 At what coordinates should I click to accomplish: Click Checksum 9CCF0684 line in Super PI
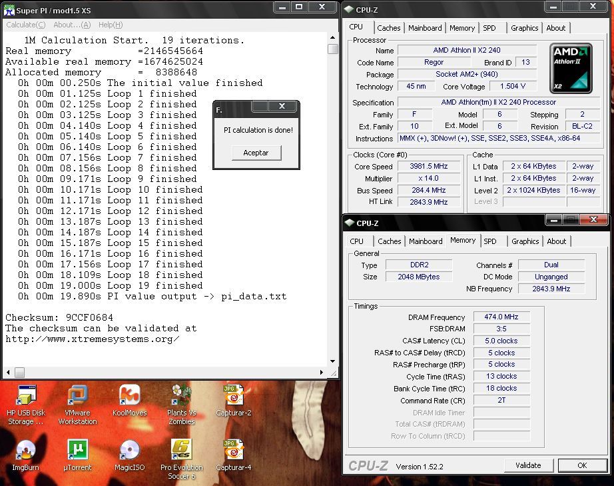(x=59, y=317)
